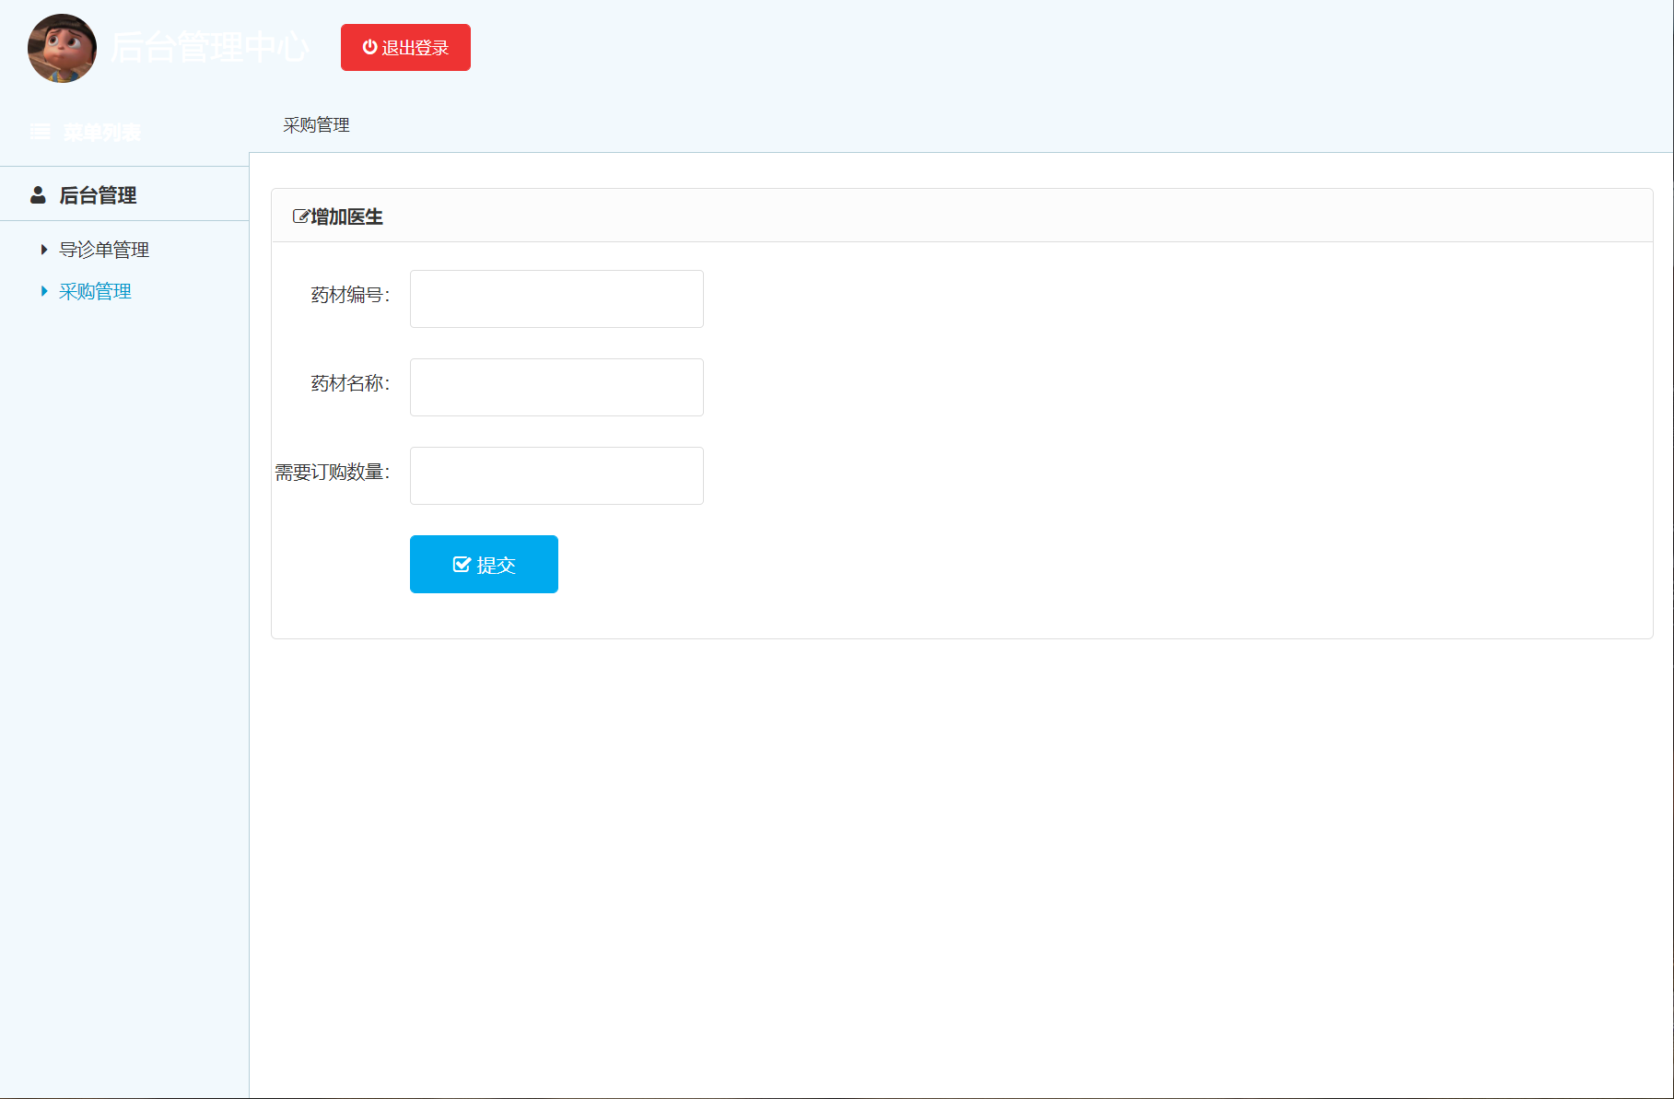
Task: Click the 增加医生 panel heading
Action: (346, 216)
